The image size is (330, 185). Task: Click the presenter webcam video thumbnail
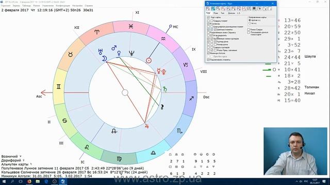(x=295, y=151)
